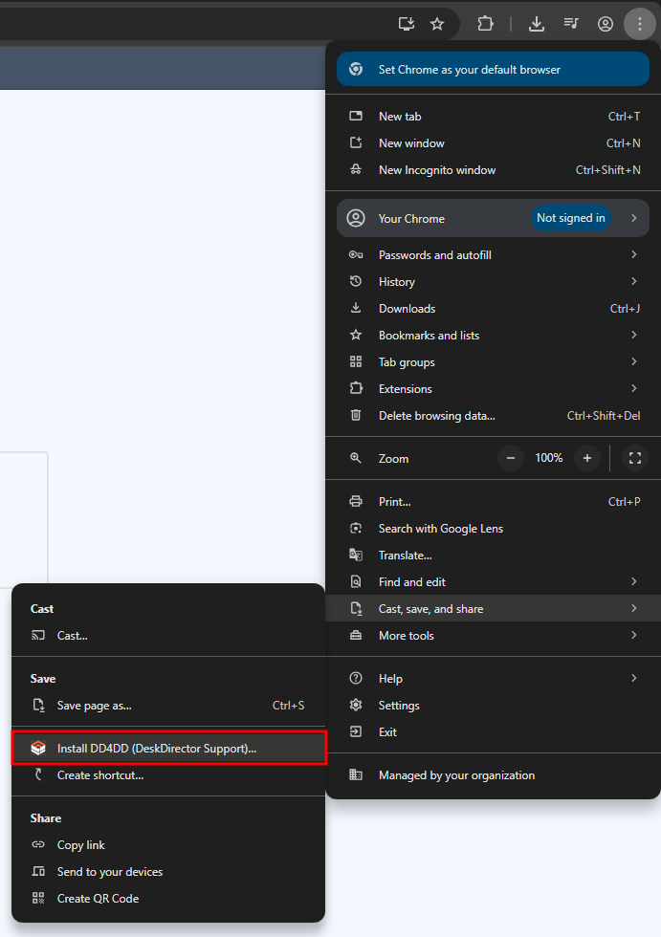Choose Create QR Code from Share section
This screenshot has height=937, width=661.
[98, 899]
